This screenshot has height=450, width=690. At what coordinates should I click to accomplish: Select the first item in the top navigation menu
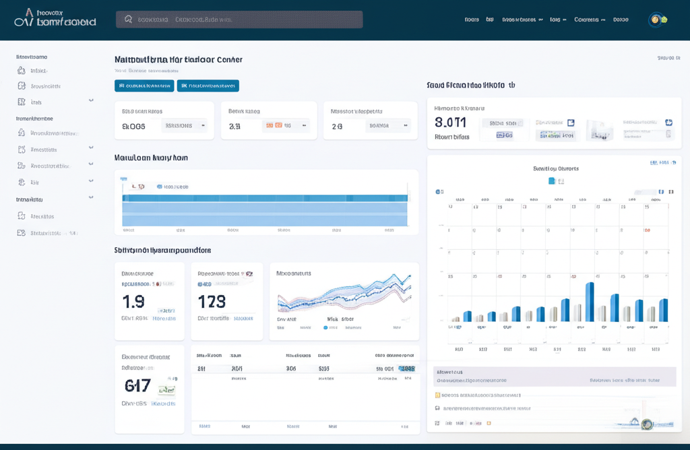point(472,20)
